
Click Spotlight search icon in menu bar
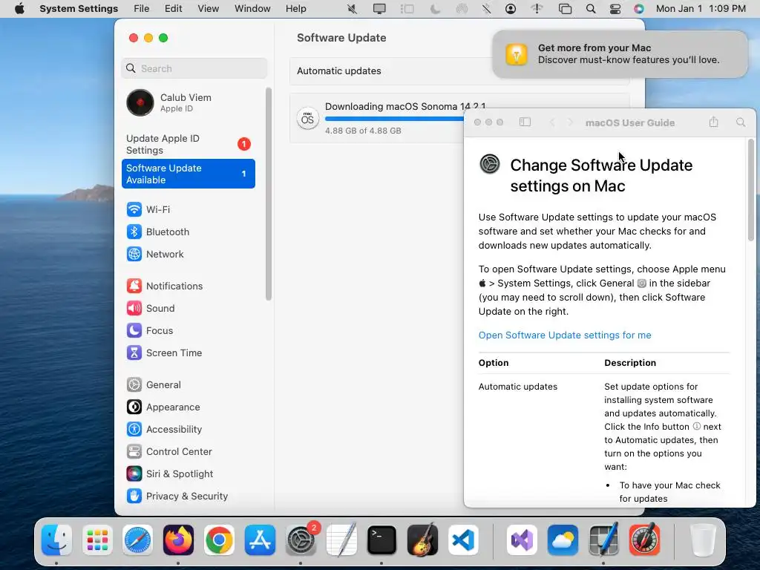tap(590, 9)
